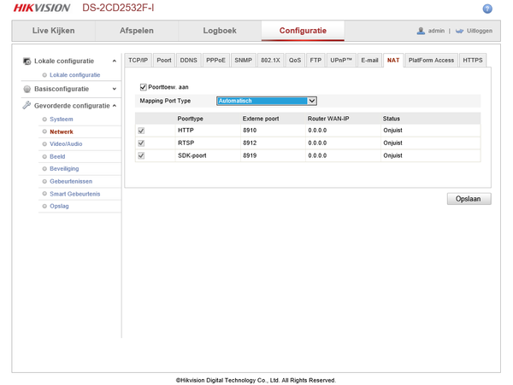Select the NAT tab
The height and width of the screenshot is (385, 513).
point(393,61)
